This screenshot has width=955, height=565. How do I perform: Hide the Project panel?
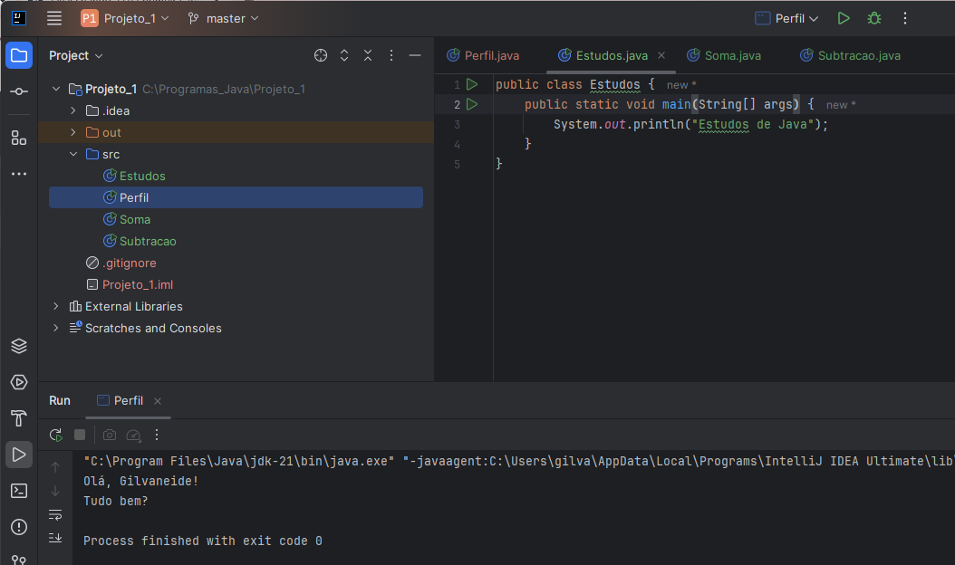coord(415,55)
